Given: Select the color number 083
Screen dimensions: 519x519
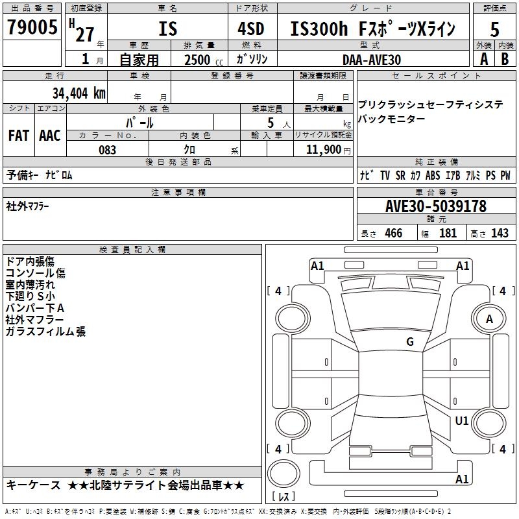Looking at the screenshot, I should tap(108, 150).
